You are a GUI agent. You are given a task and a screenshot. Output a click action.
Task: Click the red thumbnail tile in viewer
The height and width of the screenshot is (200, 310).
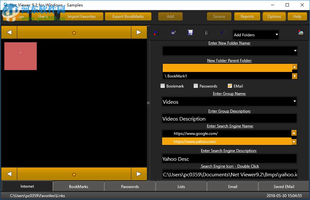click(20, 56)
